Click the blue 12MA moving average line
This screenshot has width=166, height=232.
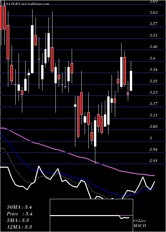point(77,179)
